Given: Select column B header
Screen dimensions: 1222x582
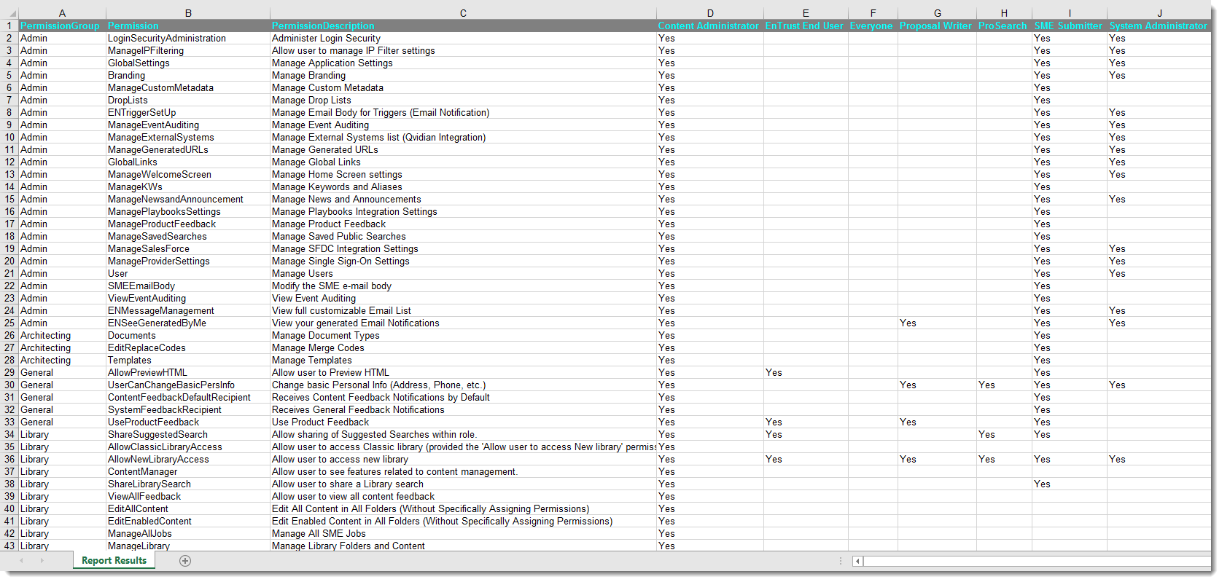Looking at the screenshot, I should click(188, 13).
